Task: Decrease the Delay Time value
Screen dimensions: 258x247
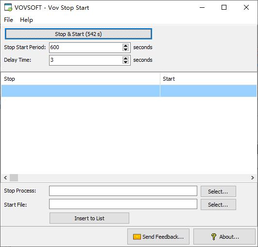Action: click(125, 62)
